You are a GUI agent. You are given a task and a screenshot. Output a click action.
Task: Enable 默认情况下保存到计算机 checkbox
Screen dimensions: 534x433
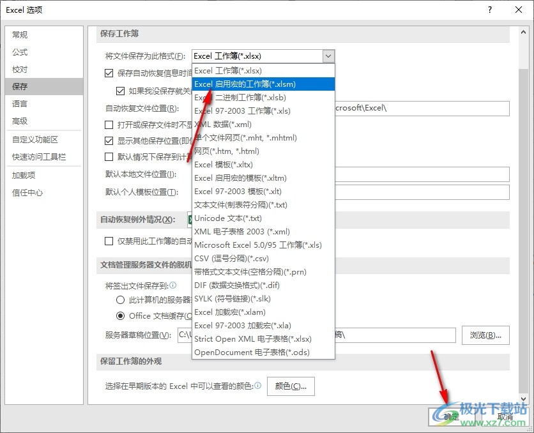pos(109,156)
